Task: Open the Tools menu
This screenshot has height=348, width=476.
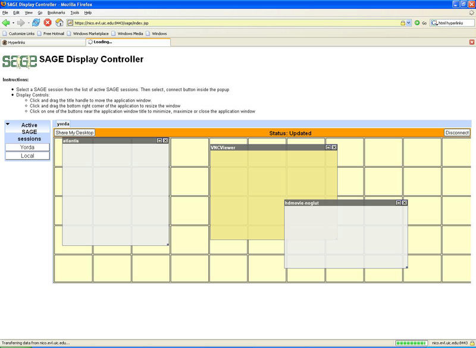Action: click(75, 12)
